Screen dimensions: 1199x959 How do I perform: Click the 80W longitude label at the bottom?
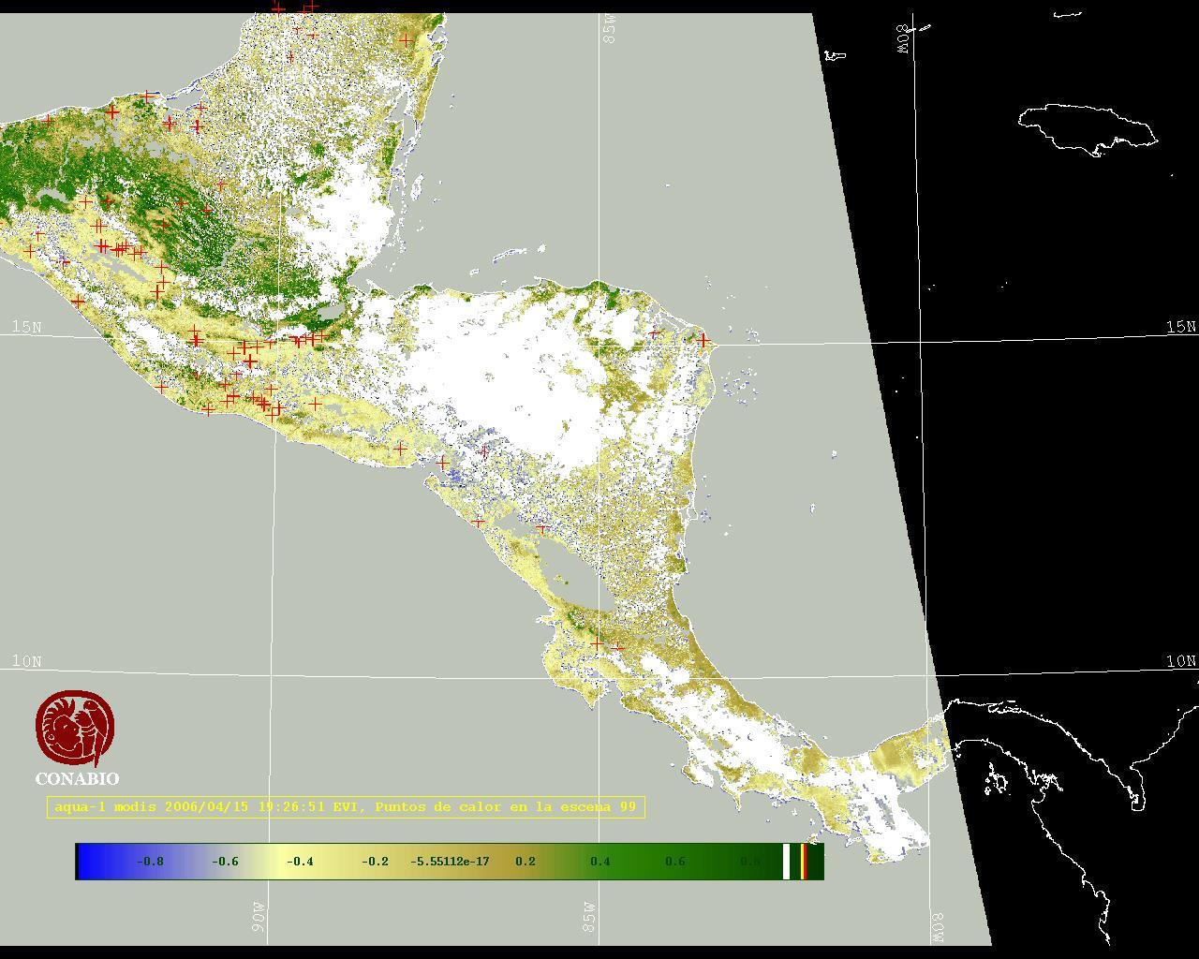click(x=938, y=926)
